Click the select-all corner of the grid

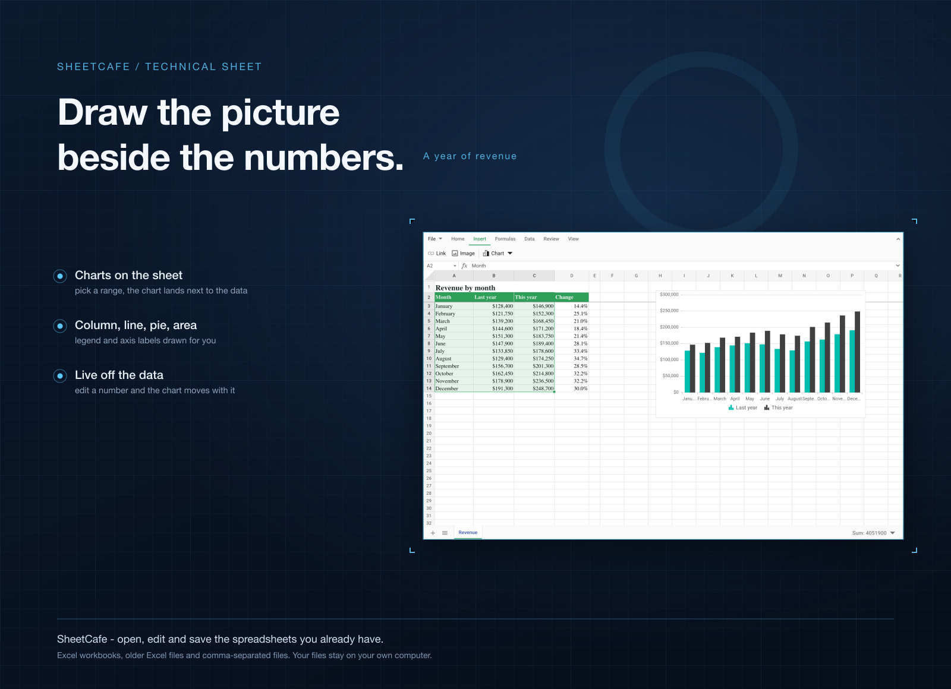click(429, 276)
